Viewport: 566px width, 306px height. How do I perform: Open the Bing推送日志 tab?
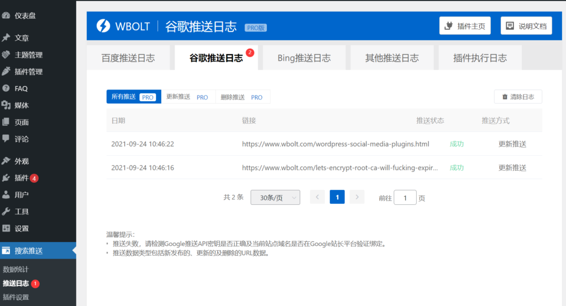pos(304,58)
